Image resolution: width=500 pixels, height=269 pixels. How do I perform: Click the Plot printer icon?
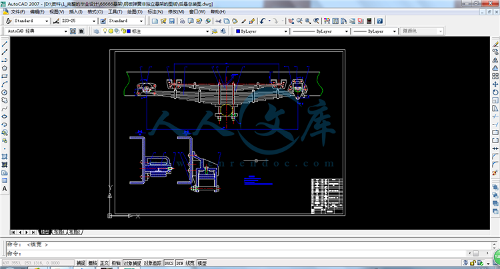tap(183, 21)
